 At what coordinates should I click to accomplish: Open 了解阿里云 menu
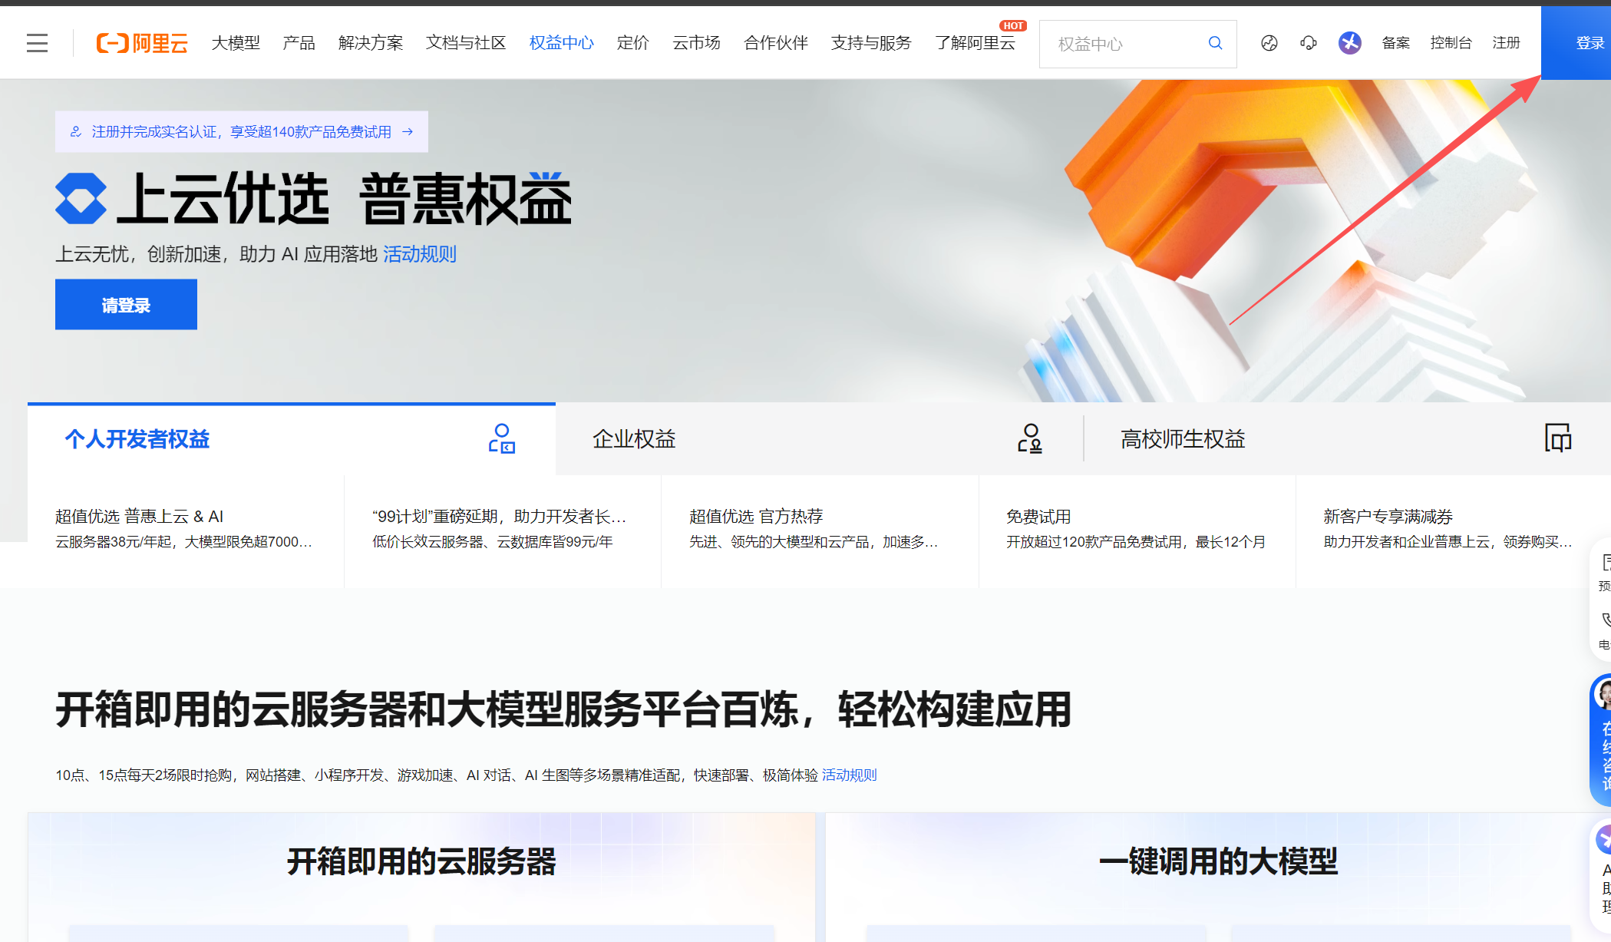(975, 43)
